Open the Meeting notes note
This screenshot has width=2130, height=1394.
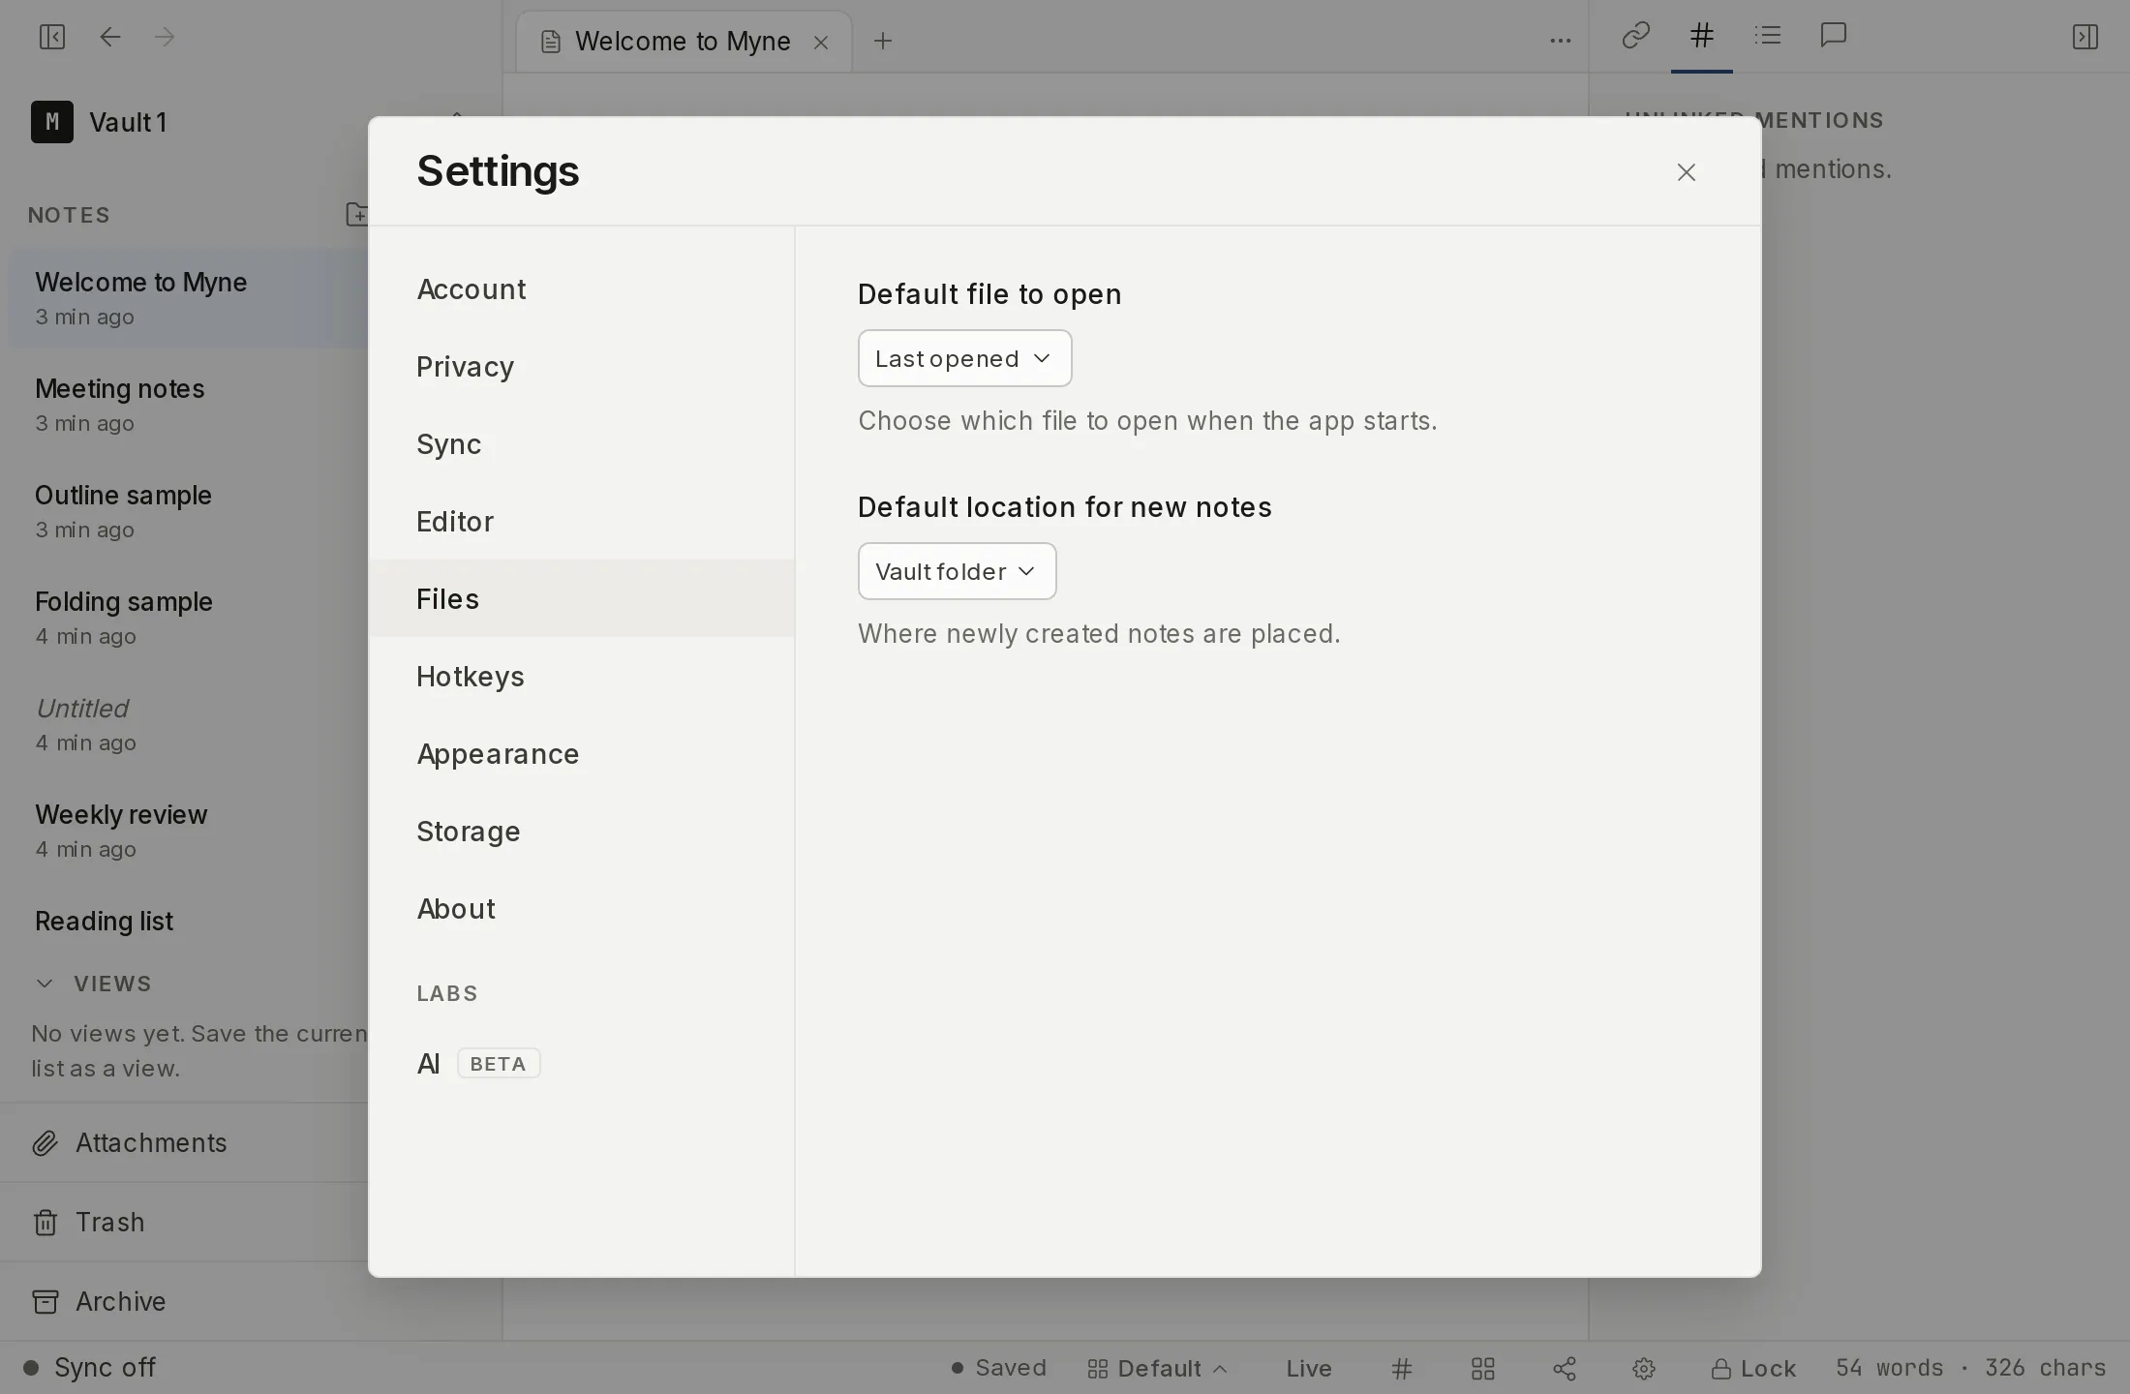188,405
